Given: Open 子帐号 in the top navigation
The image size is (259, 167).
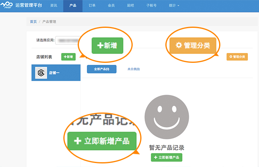Looking at the screenshot, I should click(x=151, y=6).
